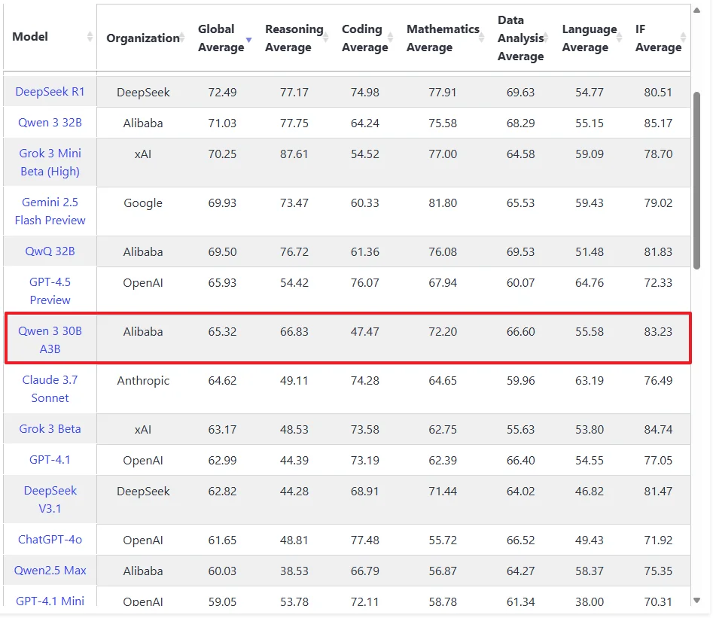This screenshot has width=713, height=618.
Task: Sort table by Model column arrows
Action: pos(90,37)
